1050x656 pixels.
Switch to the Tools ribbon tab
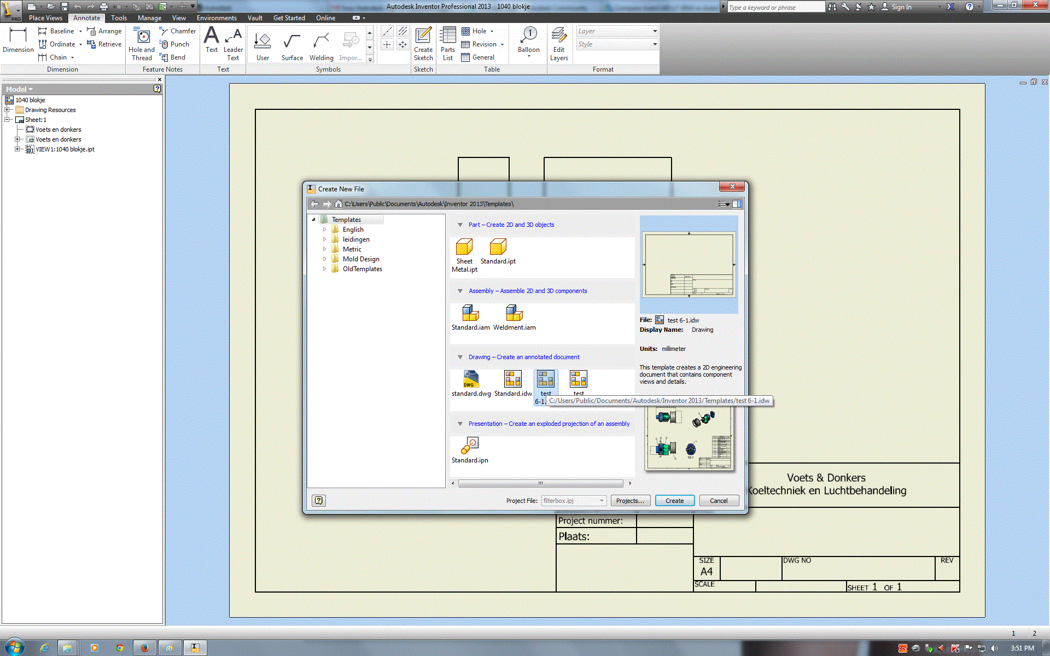tap(119, 18)
